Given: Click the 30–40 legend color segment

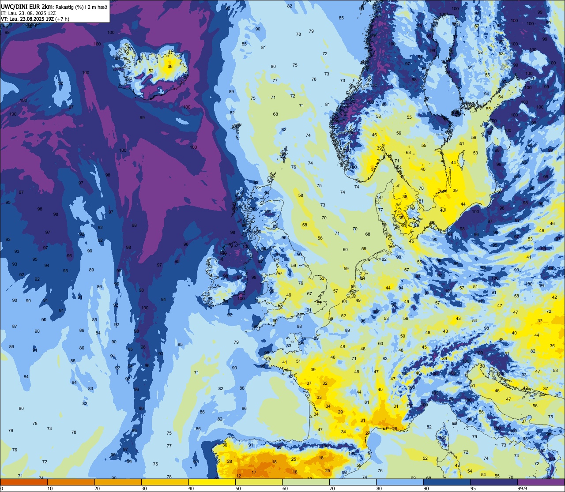Looking at the screenshot, I should 165,482.
